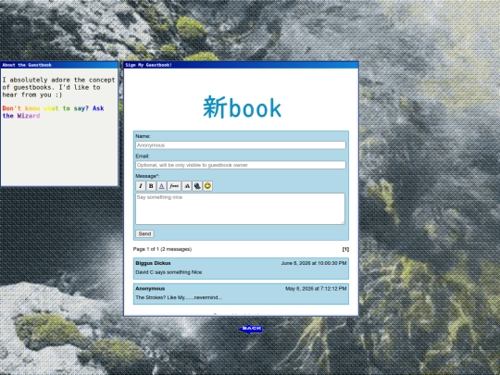Insert a link using the globe icon
This screenshot has width=500, height=375.
197,186
